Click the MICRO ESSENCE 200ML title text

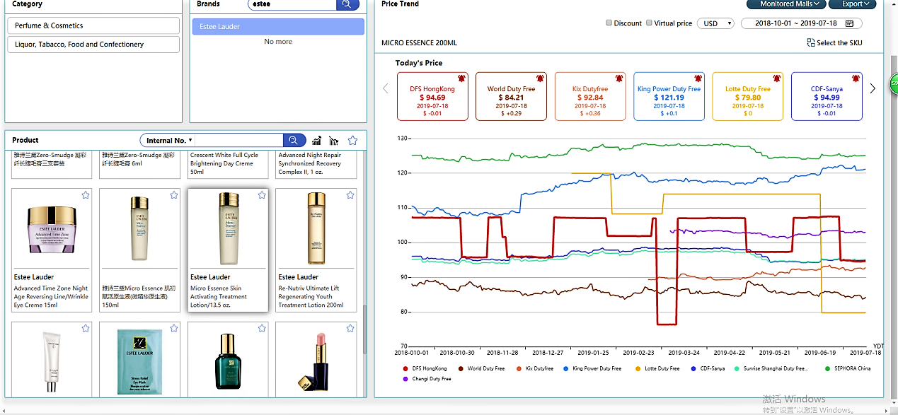pos(419,43)
